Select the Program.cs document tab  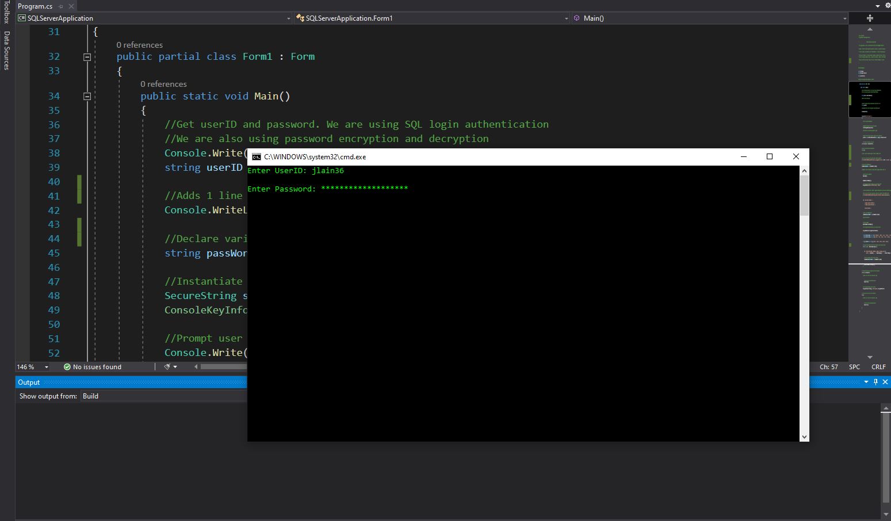35,6
